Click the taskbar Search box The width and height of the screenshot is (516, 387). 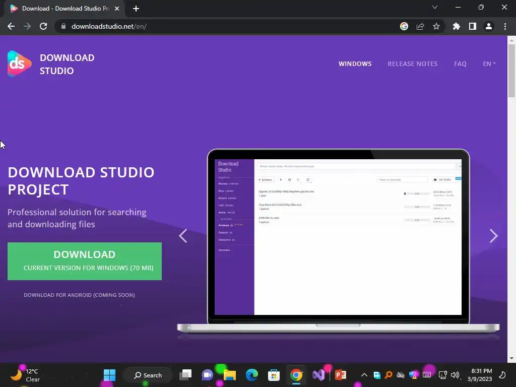[x=148, y=375]
